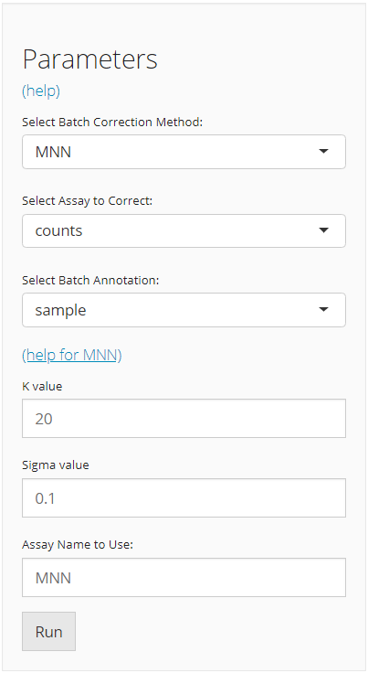The width and height of the screenshot is (368, 673).
Task: Click the Run button
Action: pyautogui.click(x=48, y=631)
